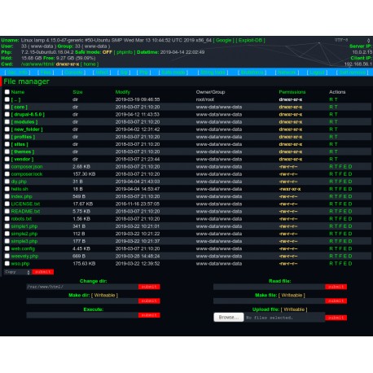
Task: Select the checkbox for the themes folder
Action: tap(7, 151)
